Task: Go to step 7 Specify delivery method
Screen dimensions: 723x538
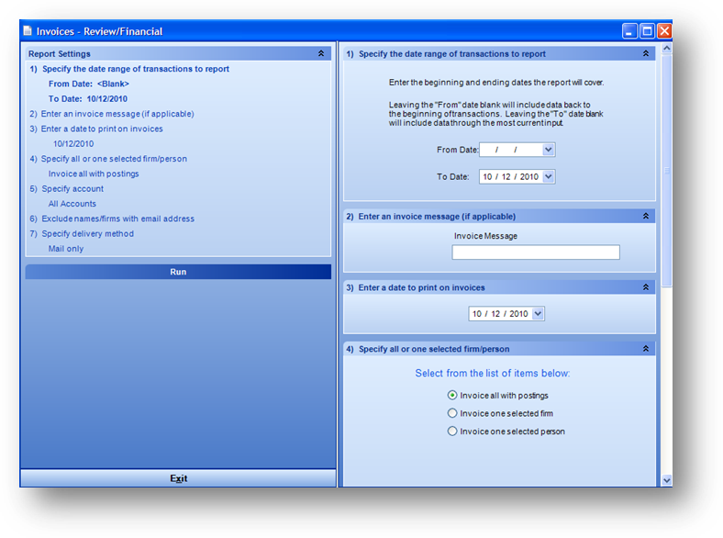Action: click(82, 233)
